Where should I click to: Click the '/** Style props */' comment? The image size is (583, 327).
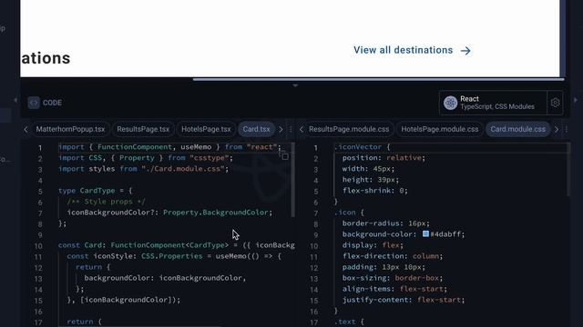(107, 202)
